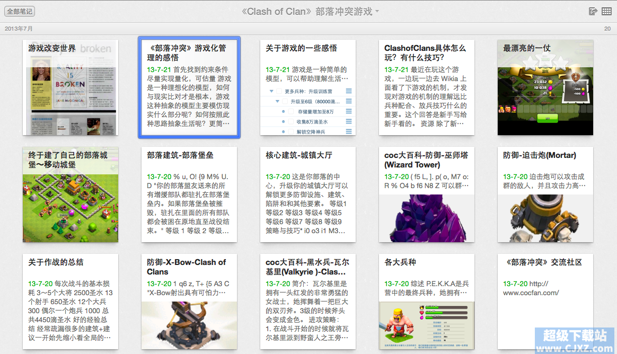Open the coc大百科-黑水兵-瓦尔基里 note
This screenshot has height=354, width=617.
(308, 302)
